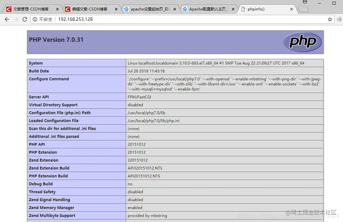Click the Virtual Directory Support label

coord(53,105)
